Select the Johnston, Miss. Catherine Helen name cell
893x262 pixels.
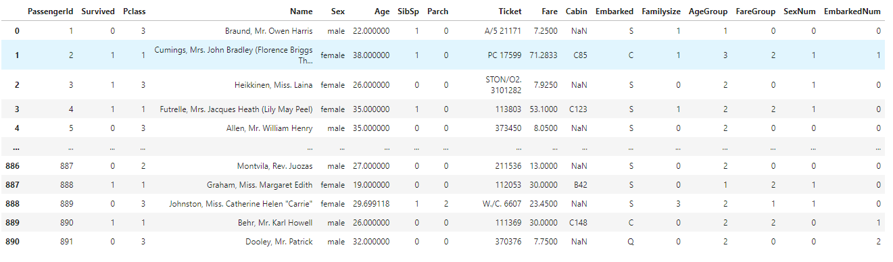click(241, 203)
